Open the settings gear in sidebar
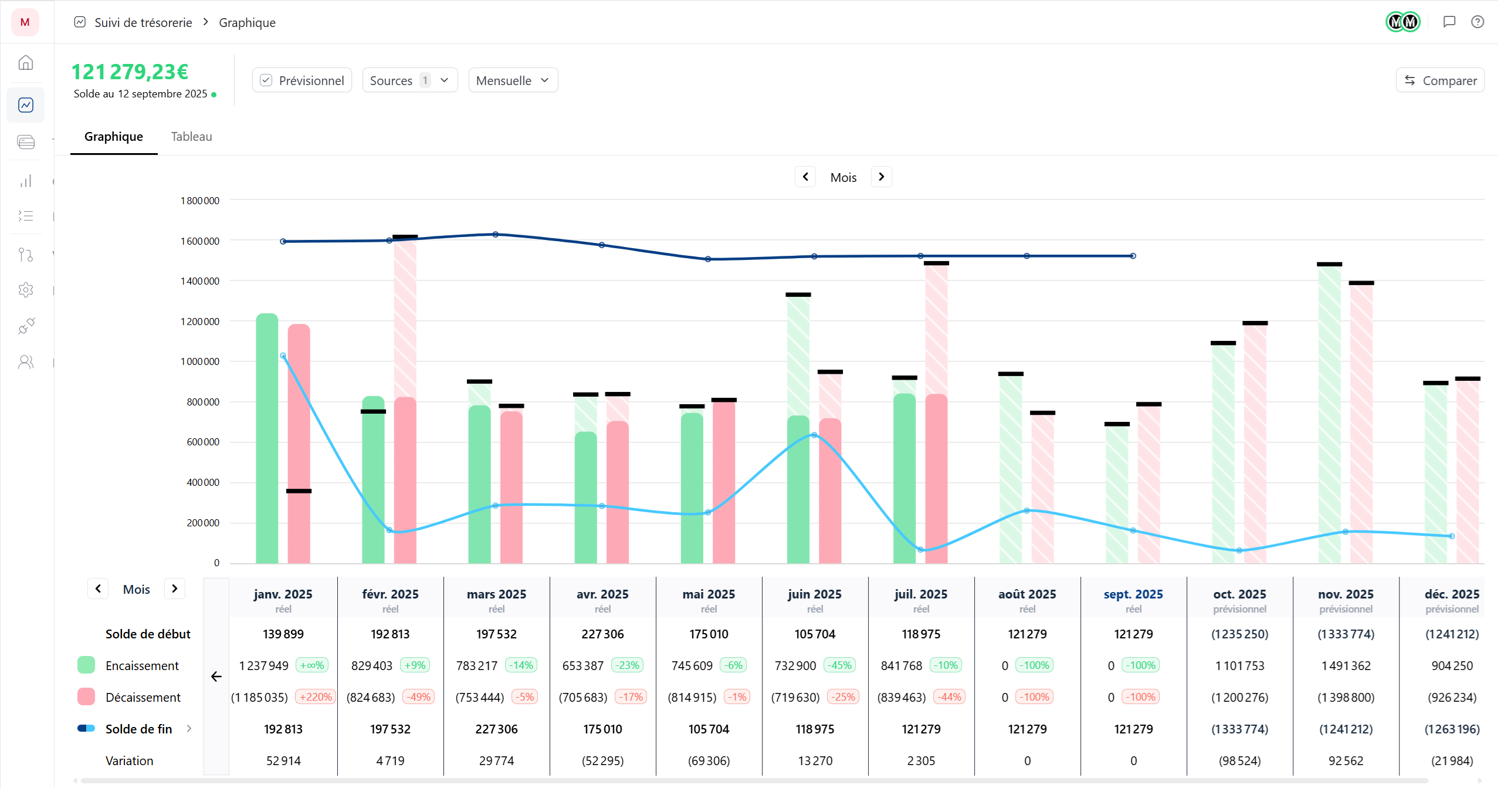This screenshot has width=1501, height=788. pos(26,290)
